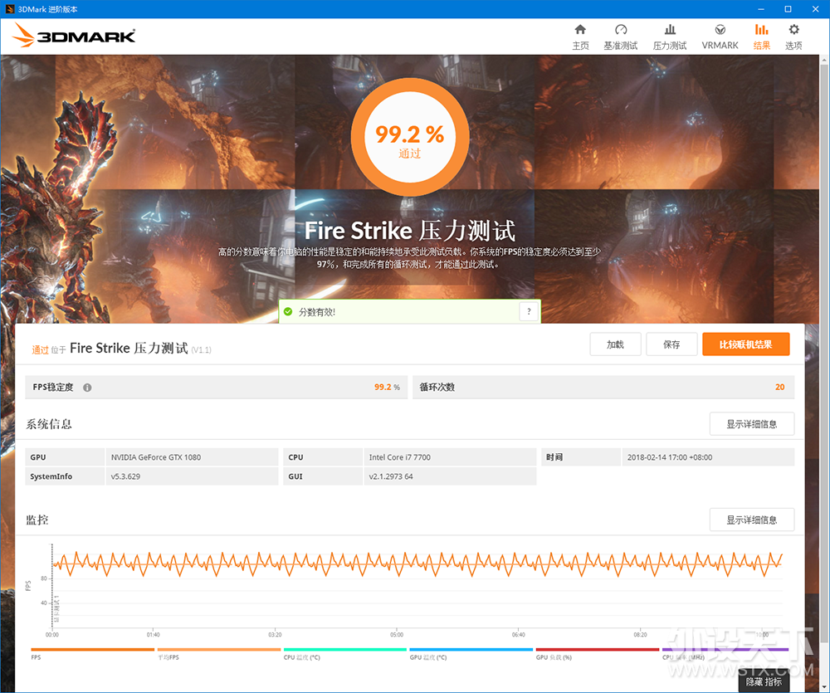Click the 分数有效! message text
830x693 pixels.
pyautogui.click(x=316, y=312)
